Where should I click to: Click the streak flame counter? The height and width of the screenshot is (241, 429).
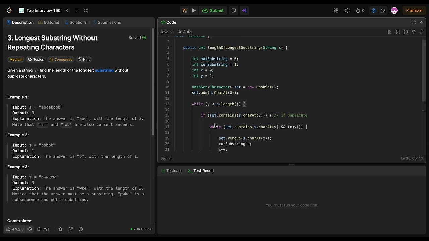tap(360, 10)
